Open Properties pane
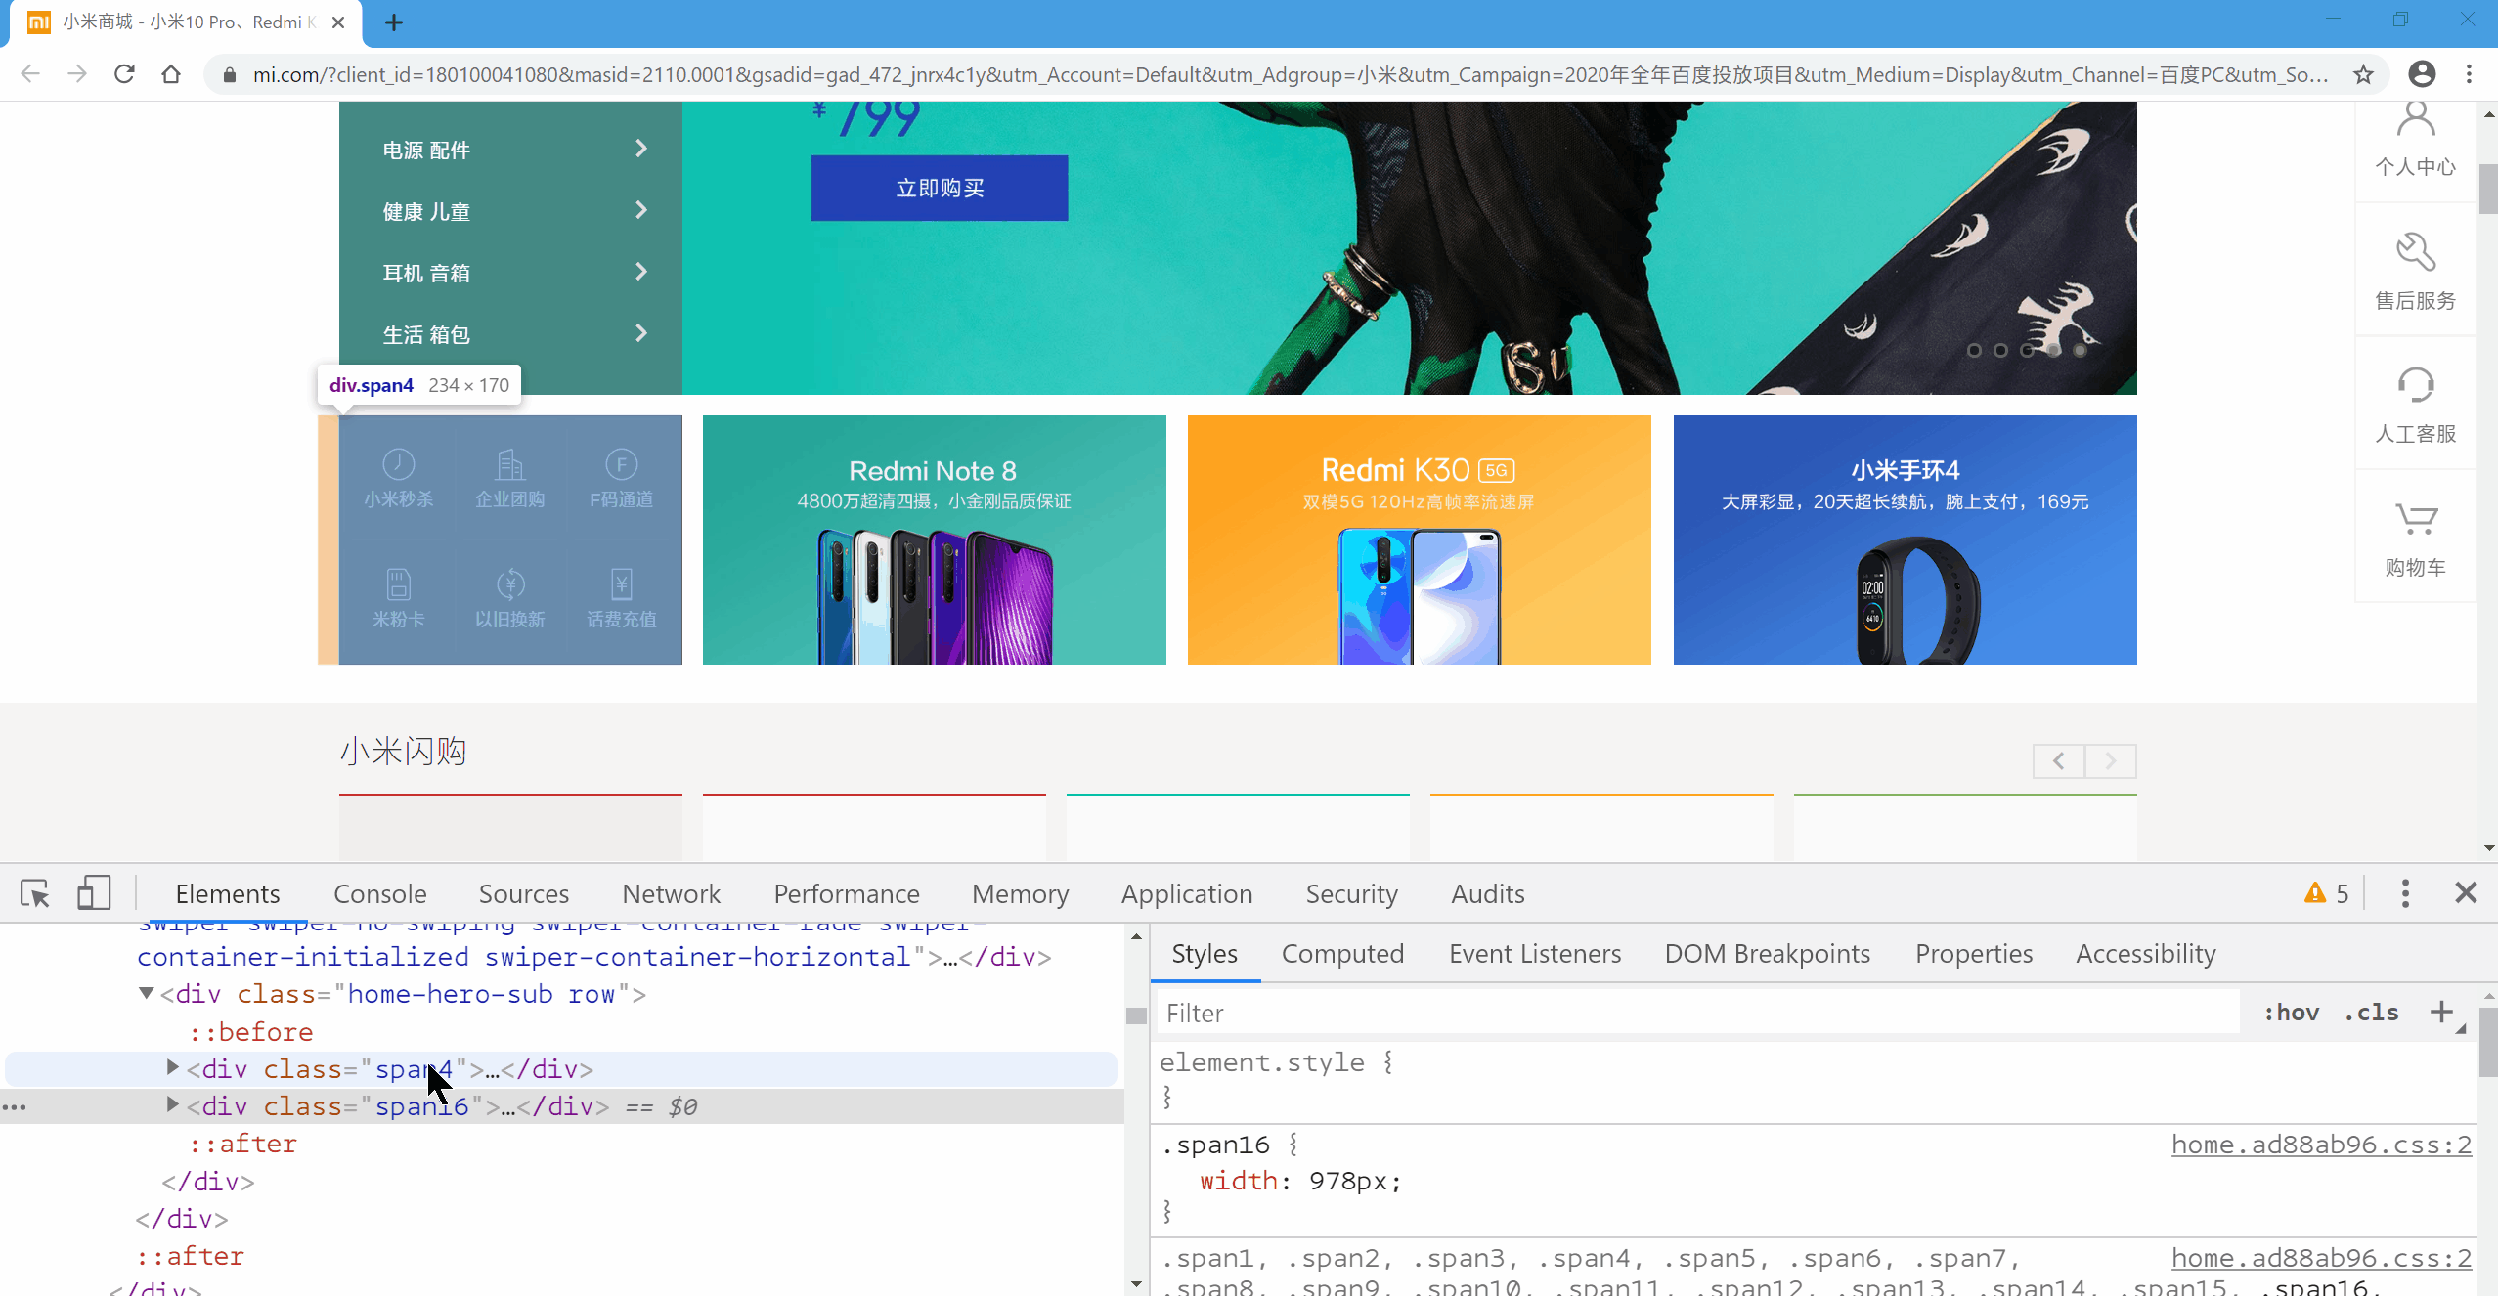2498x1296 pixels. (x=1974, y=953)
